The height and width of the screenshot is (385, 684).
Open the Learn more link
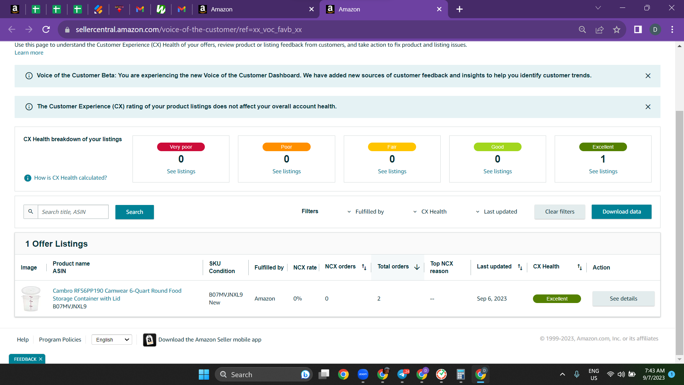pos(29,53)
